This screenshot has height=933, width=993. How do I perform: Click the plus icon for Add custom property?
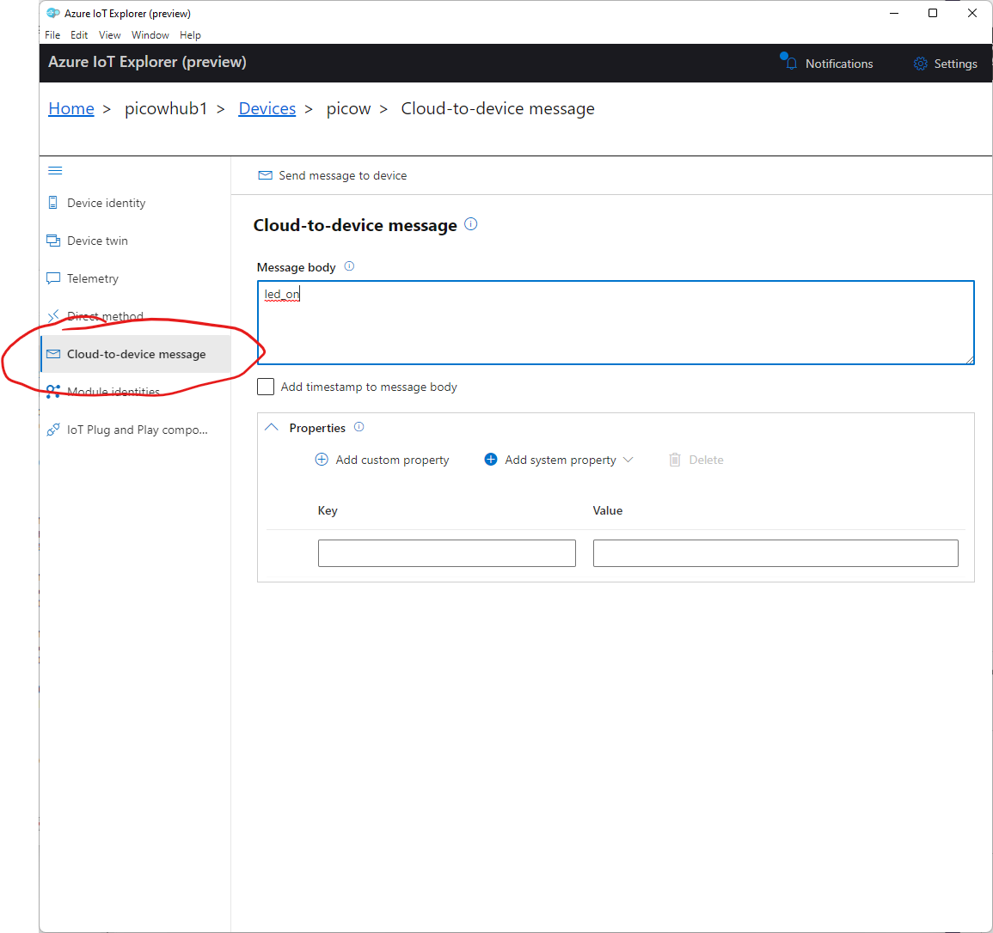(x=322, y=460)
